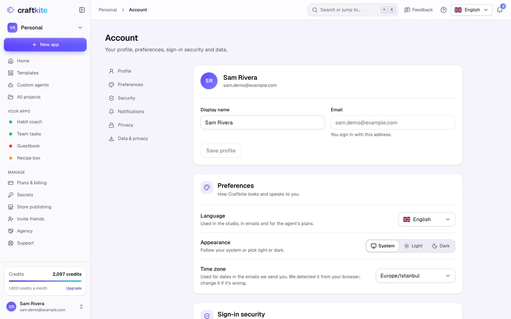Click the Notifications bell icon in the section list
Screen dimensions: 511x319
click(x=111, y=112)
